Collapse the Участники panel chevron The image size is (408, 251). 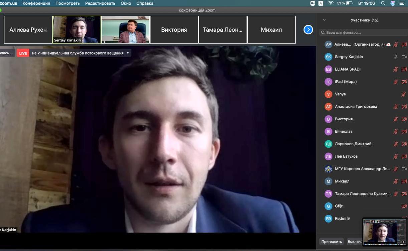324,20
